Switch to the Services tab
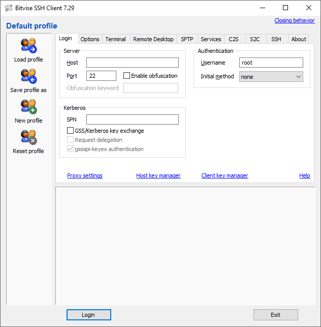 211,39
